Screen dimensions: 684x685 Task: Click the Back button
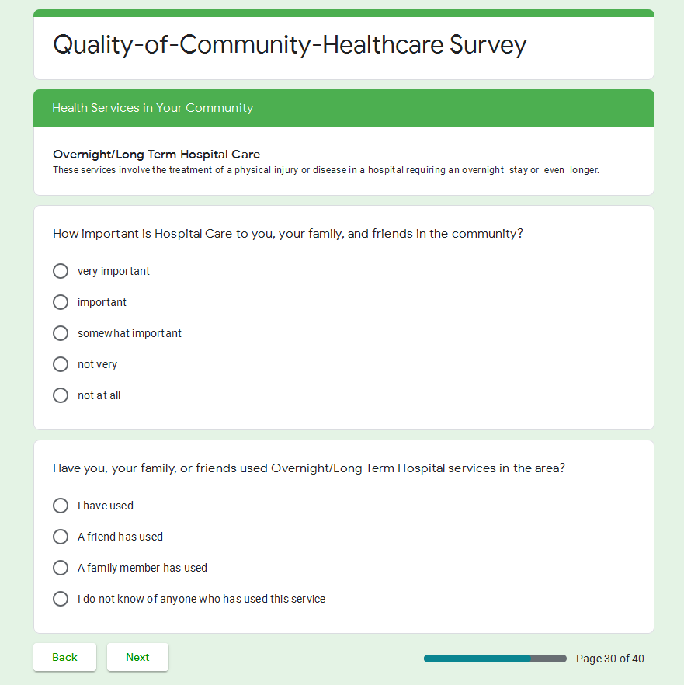pyautogui.click(x=64, y=657)
